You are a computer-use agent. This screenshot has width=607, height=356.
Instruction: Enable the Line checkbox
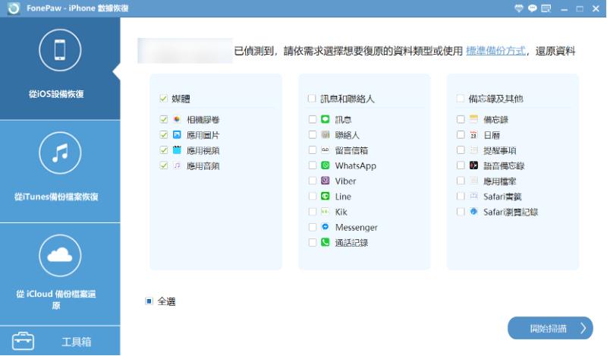[x=313, y=197]
